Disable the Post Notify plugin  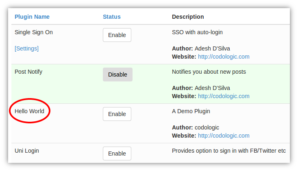(117, 75)
